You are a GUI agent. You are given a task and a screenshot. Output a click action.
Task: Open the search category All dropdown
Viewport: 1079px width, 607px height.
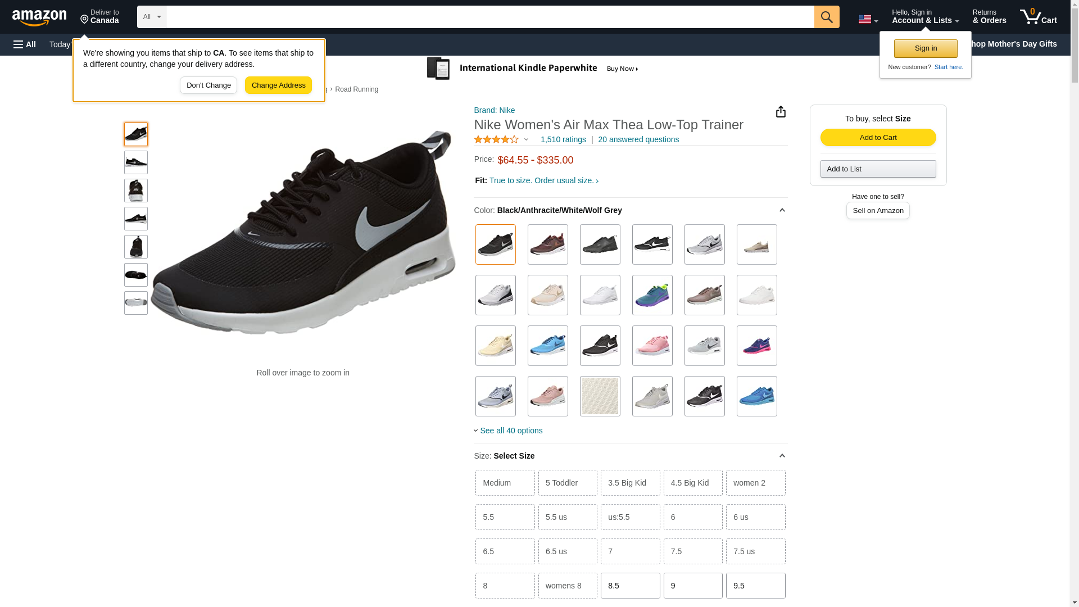click(151, 17)
